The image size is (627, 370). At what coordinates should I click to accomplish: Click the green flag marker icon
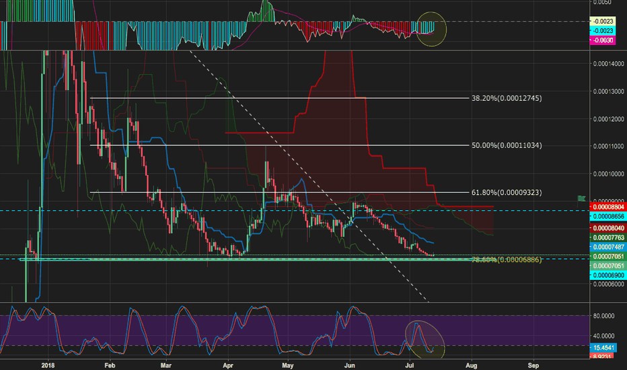[581, 198]
